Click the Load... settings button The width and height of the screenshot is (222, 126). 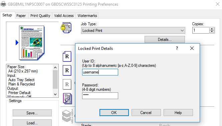coord(32,123)
